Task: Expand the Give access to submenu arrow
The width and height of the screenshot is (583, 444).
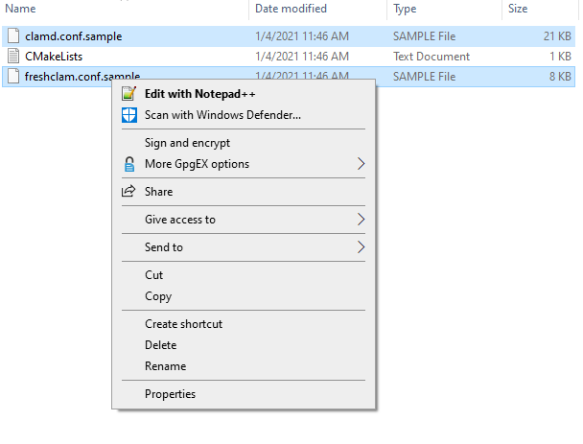Action: pos(361,220)
